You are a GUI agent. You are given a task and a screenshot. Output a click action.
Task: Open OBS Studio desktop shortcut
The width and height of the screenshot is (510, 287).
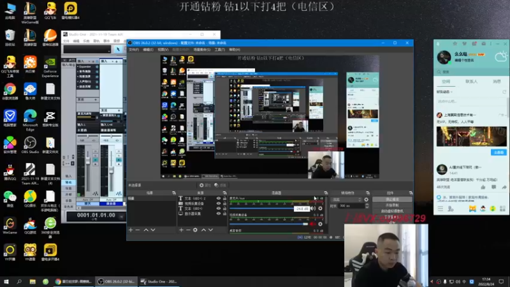pos(30,145)
